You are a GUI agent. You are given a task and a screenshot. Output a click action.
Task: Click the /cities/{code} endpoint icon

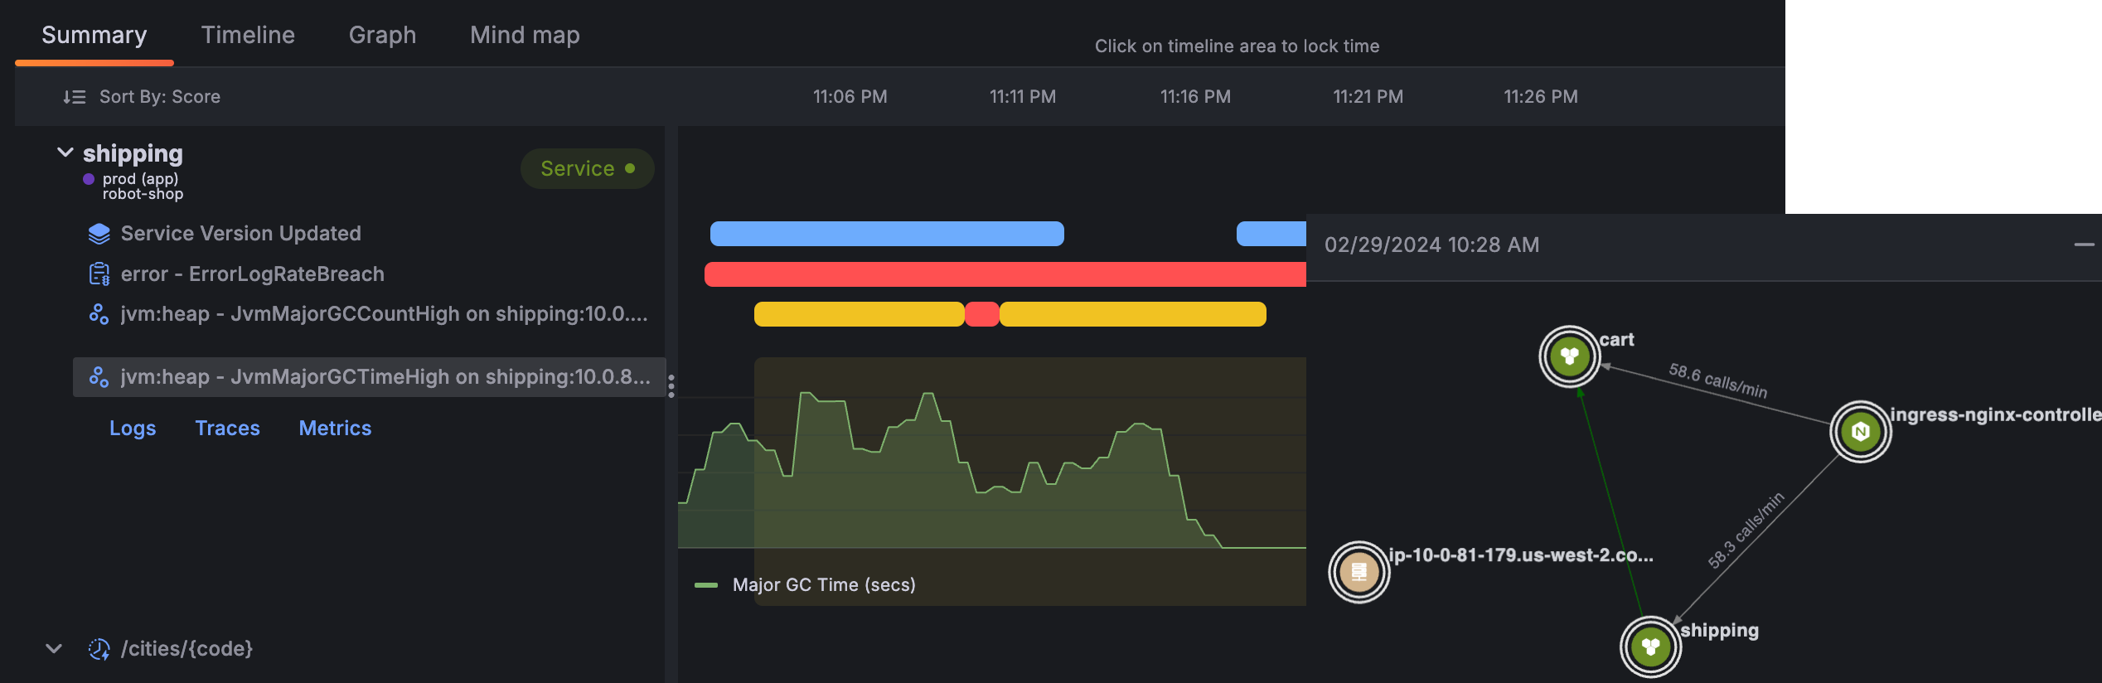(99, 649)
